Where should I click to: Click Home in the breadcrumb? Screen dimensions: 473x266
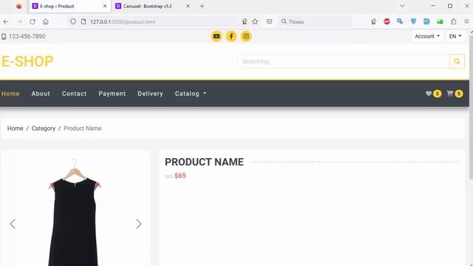[15, 129]
